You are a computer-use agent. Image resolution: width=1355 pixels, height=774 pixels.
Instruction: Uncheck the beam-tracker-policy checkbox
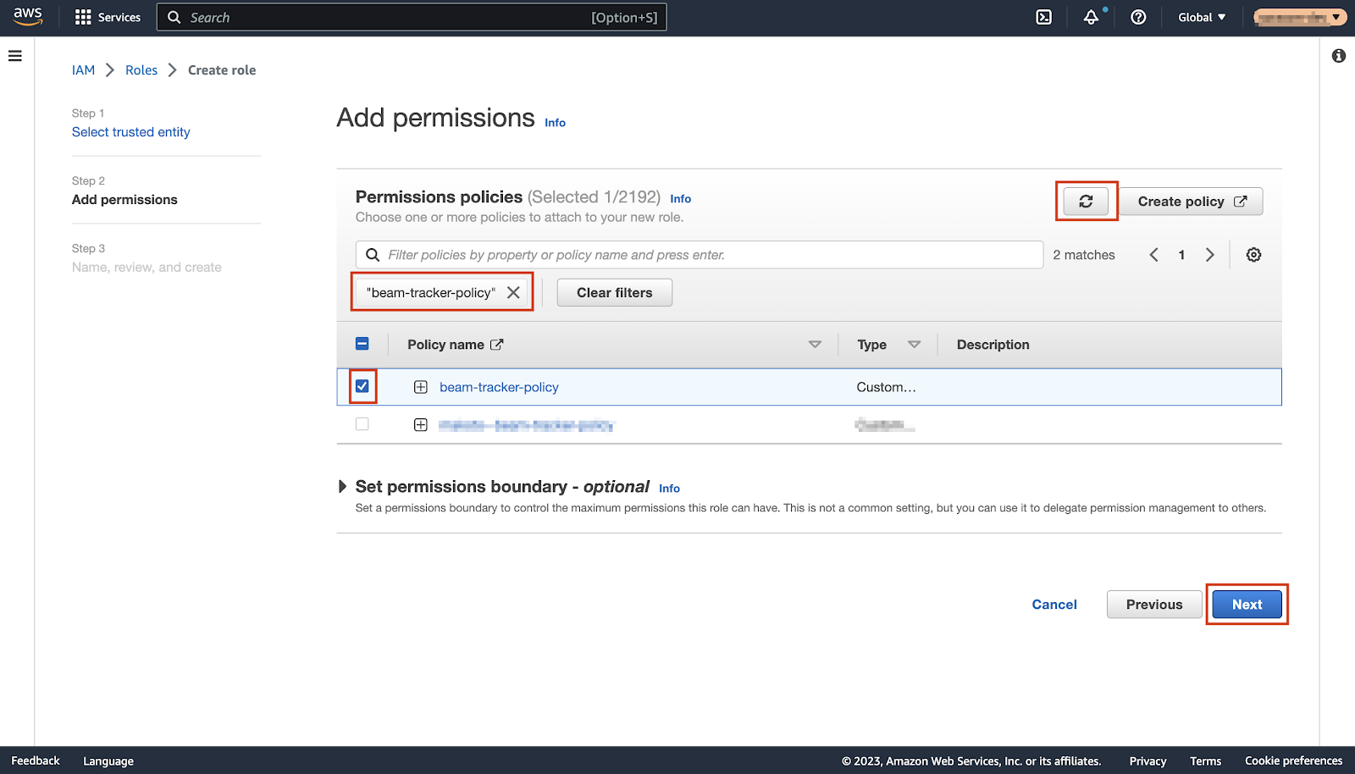pyautogui.click(x=362, y=386)
